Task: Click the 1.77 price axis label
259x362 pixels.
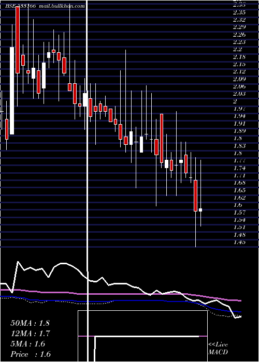Action: coord(239,160)
